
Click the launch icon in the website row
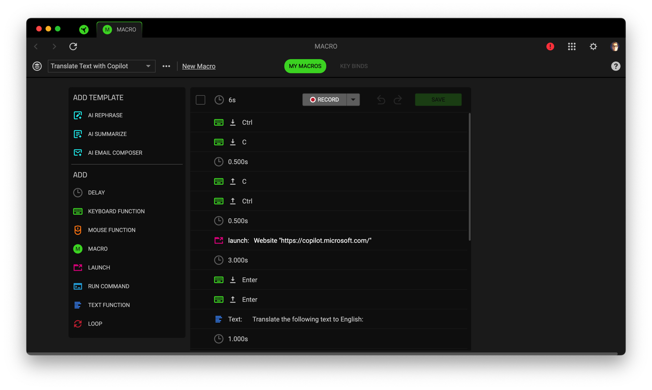pyautogui.click(x=219, y=240)
